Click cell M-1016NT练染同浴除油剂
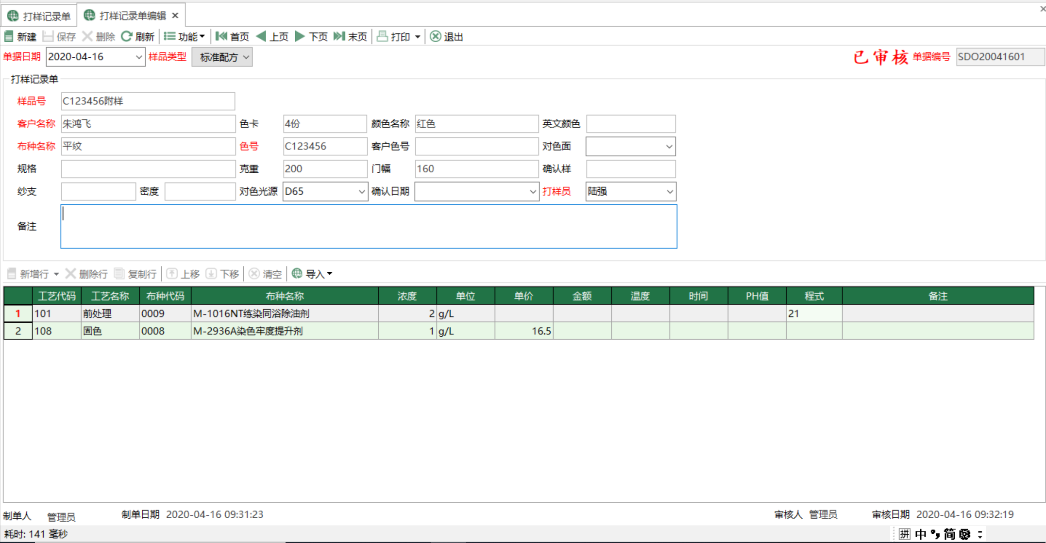 [285, 313]
